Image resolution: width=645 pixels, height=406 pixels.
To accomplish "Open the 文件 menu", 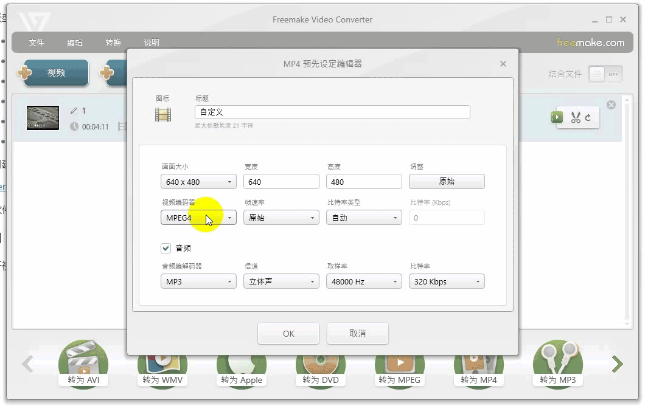I will (37, 43).
